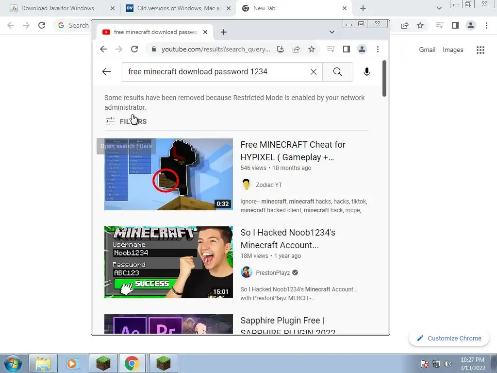The width and height of the screenshot is (497, 373).
Task: Play the Sapphire Plugin video thumbnail
Action: pyautogui.click(x=168, y=324)
